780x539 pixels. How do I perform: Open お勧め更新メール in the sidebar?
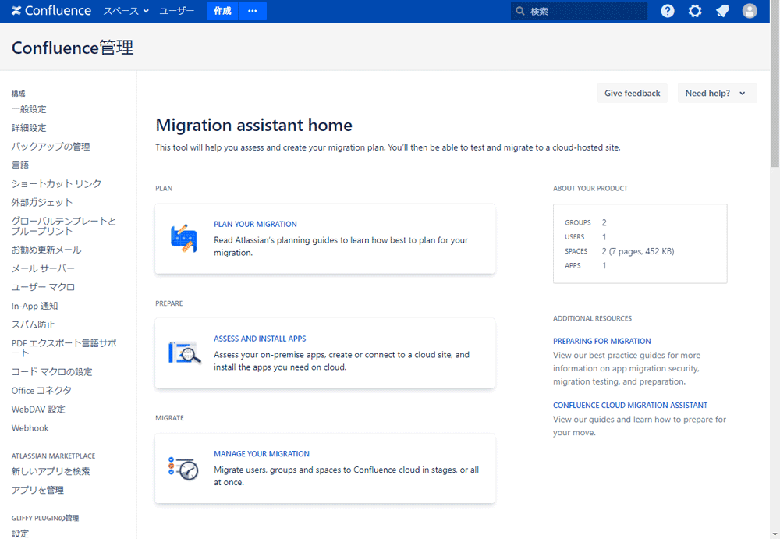click(x=46, y=250)
